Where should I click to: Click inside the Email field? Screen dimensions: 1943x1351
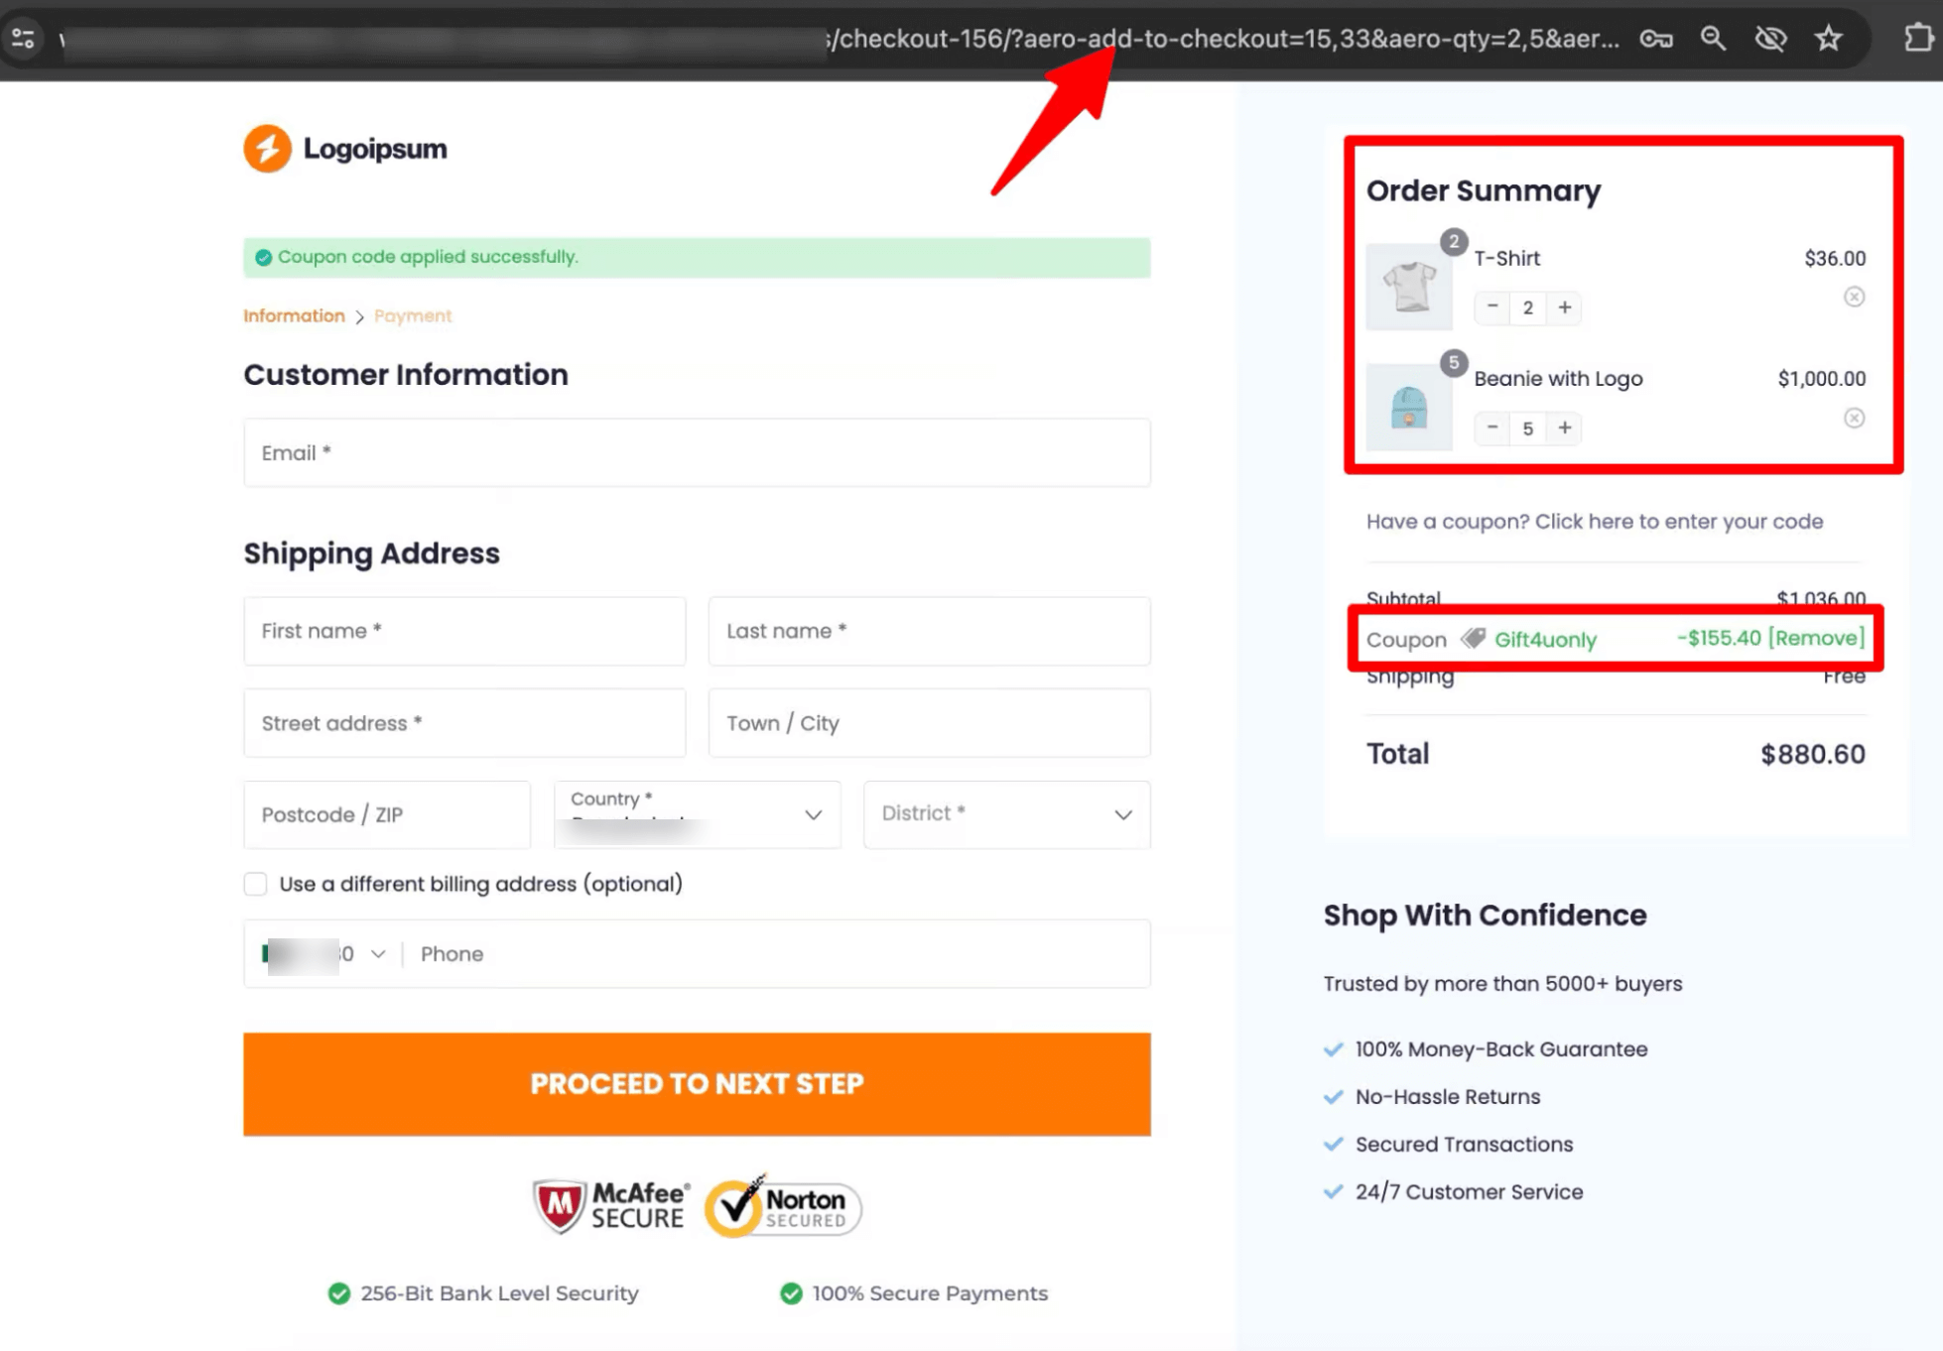coord(697,453)
